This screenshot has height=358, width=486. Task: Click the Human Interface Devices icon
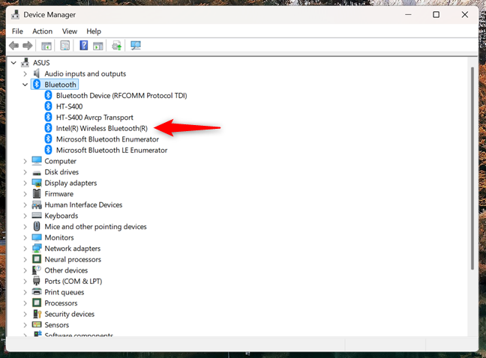[x=37, y=204]
